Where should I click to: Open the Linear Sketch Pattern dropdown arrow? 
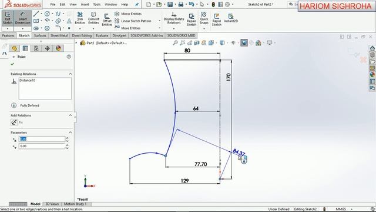coord(159,21)
